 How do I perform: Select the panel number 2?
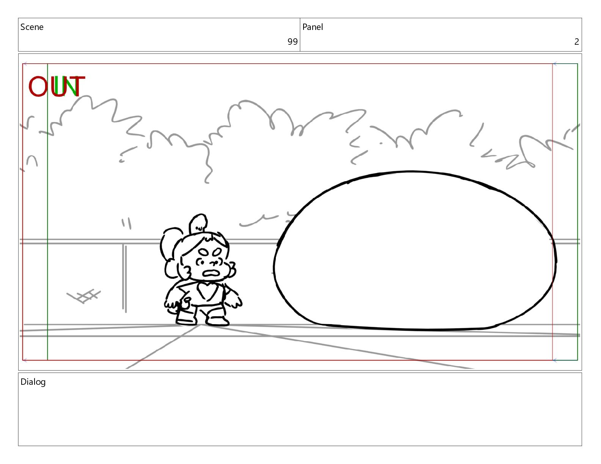tap(577, 42)
